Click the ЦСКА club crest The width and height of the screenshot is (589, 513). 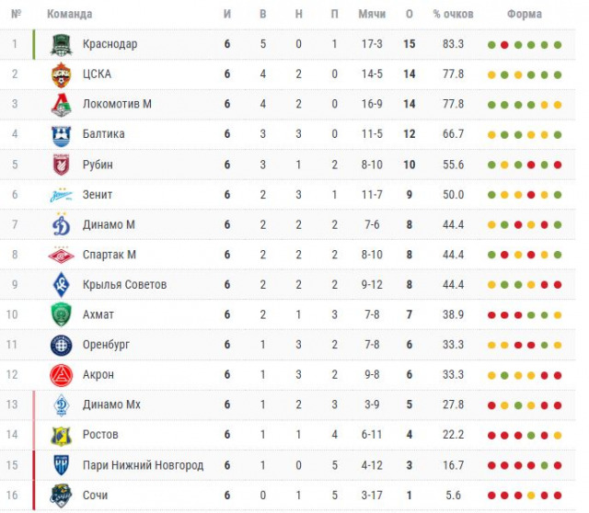pos(61,74)
